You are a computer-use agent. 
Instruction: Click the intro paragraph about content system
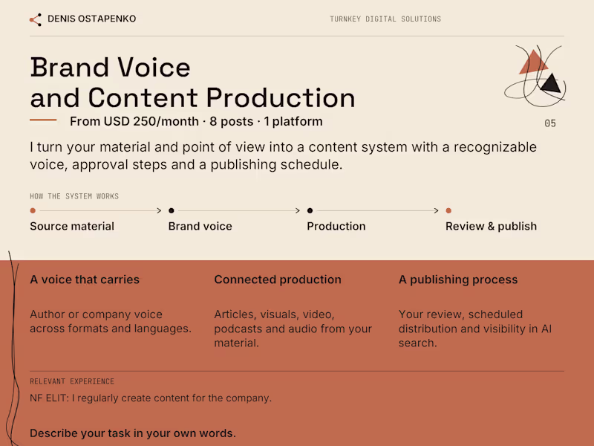tap(284, 155)
